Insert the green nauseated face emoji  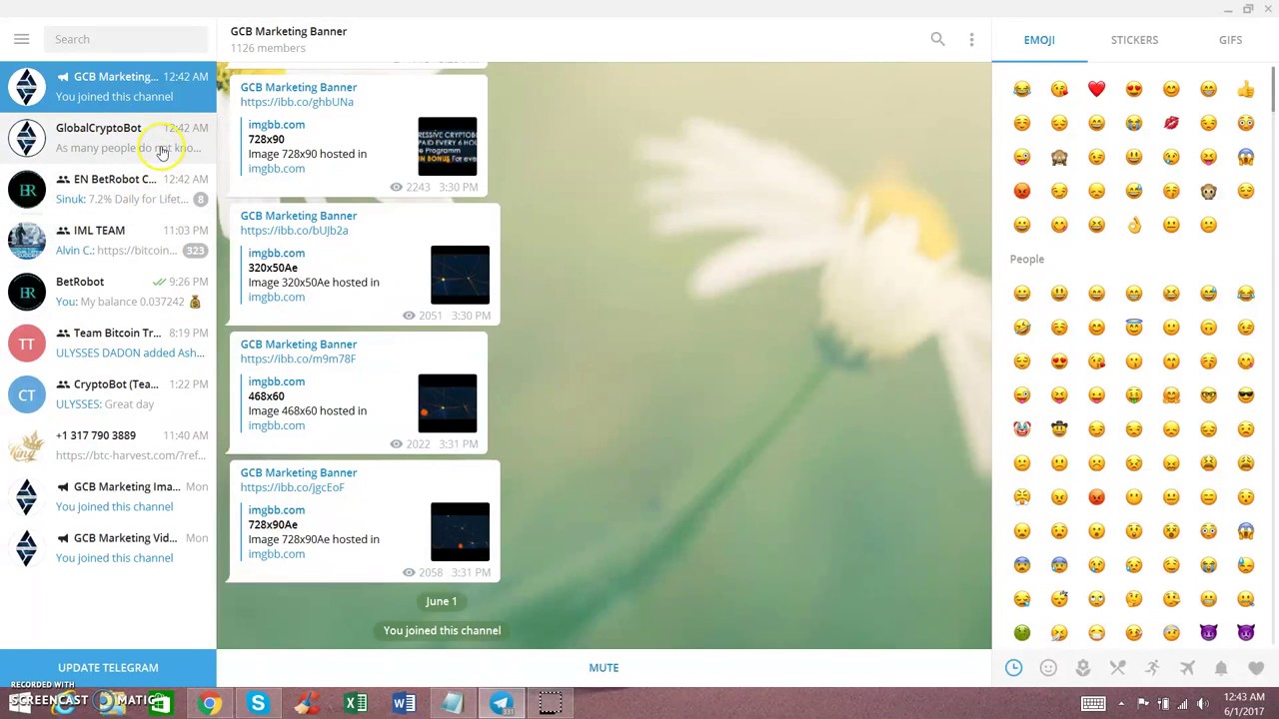(1021, 632)
